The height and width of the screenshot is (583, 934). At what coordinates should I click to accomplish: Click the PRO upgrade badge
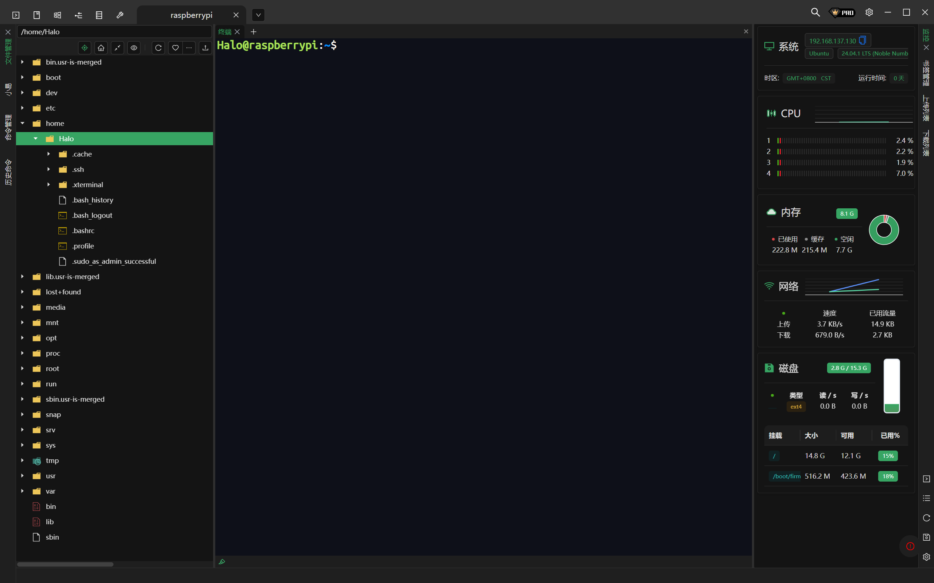tap(843, 12)
